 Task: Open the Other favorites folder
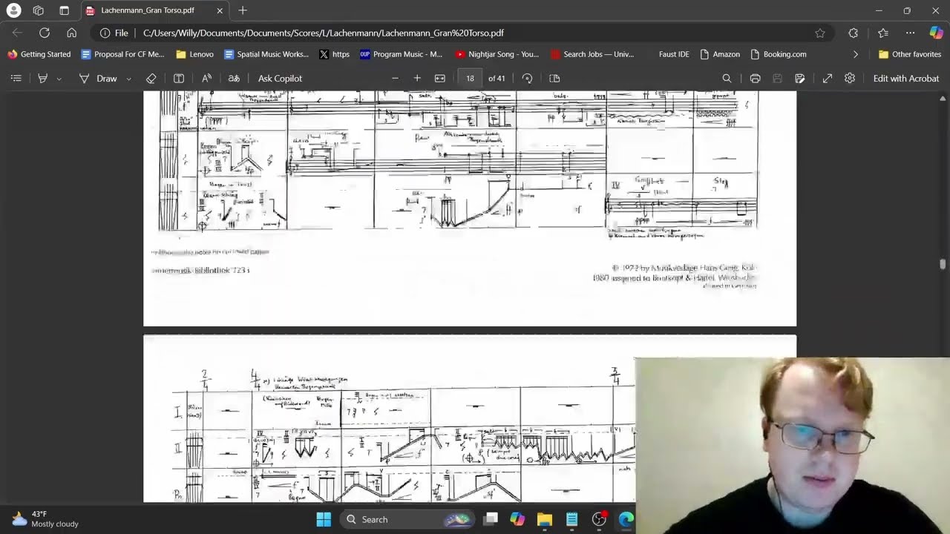[910, 54]
